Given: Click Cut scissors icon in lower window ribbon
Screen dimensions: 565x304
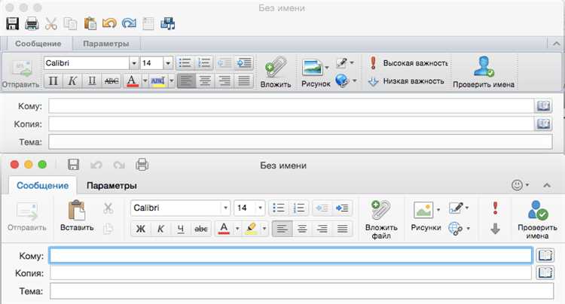Looking at the screenshot, I should coord(108,208).
